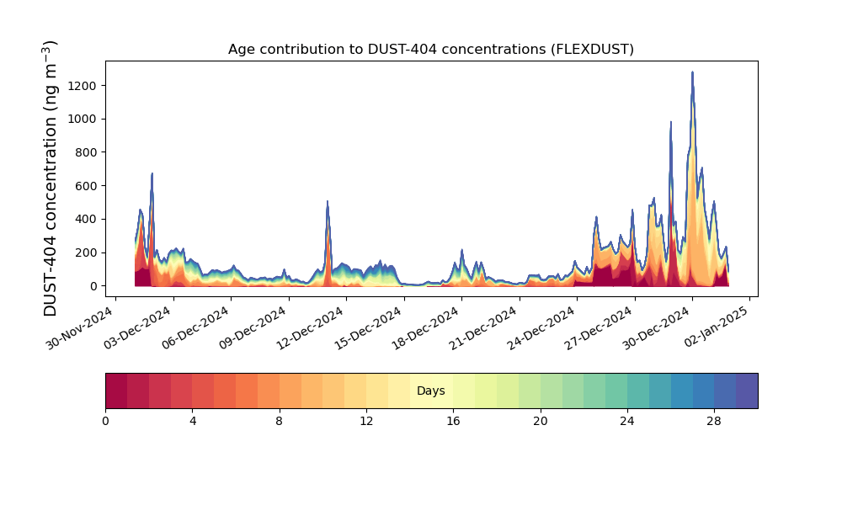Viewport: 842px width, 505px height.
Task: Click the x-axis date 12-Dec-2024
Action: pos(310,328)
